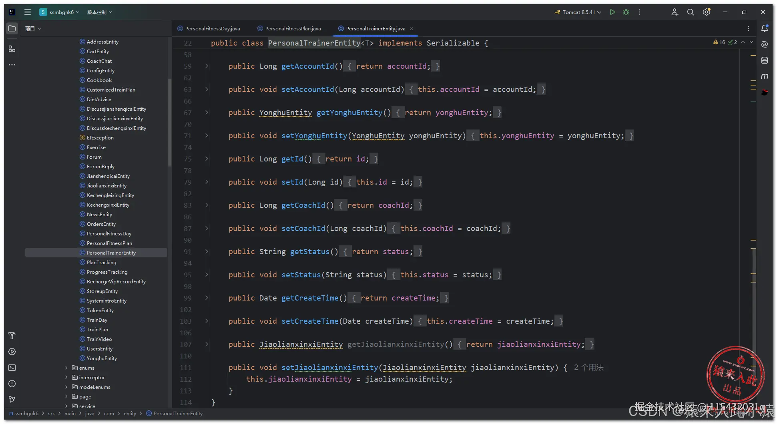The width and height of the screenshot is (777, 424).
Task: Select AddressEntity in project tree
Action: (102, 42)
